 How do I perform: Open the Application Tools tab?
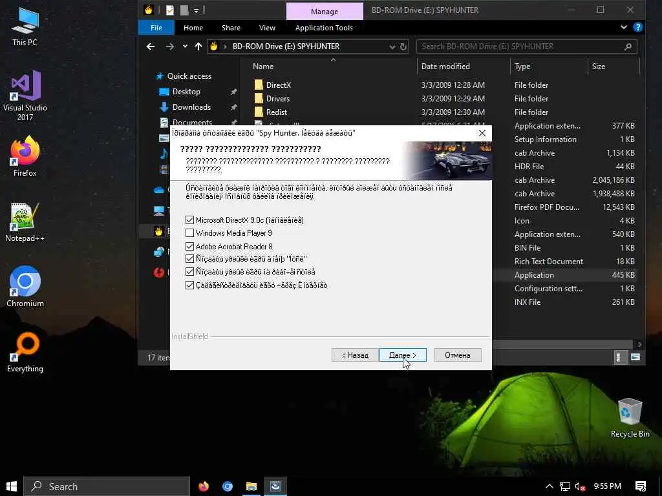(324, 28)
